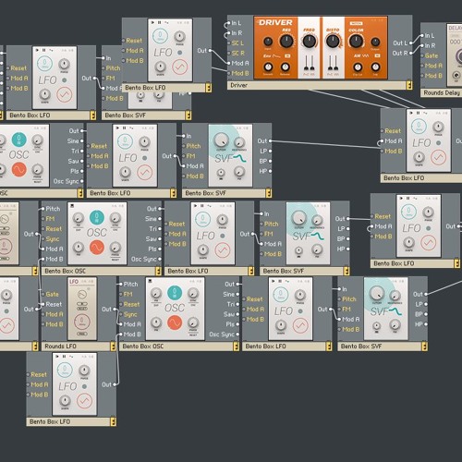The image size is (462, 462).
Task: Click the In L port of Rounds Delay
Action: (422, 36)
